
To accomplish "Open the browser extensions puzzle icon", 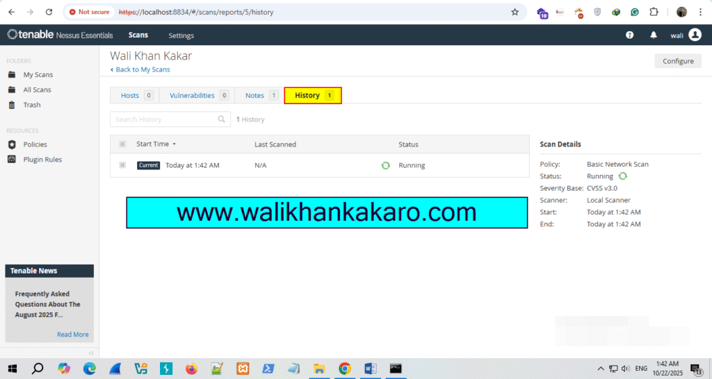I will pyautogui.click(x=654, y=12).
